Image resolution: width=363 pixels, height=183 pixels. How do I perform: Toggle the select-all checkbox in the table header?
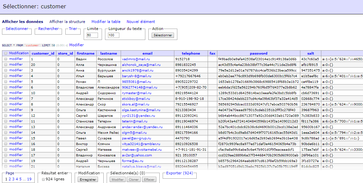click(x=6, y=53)
